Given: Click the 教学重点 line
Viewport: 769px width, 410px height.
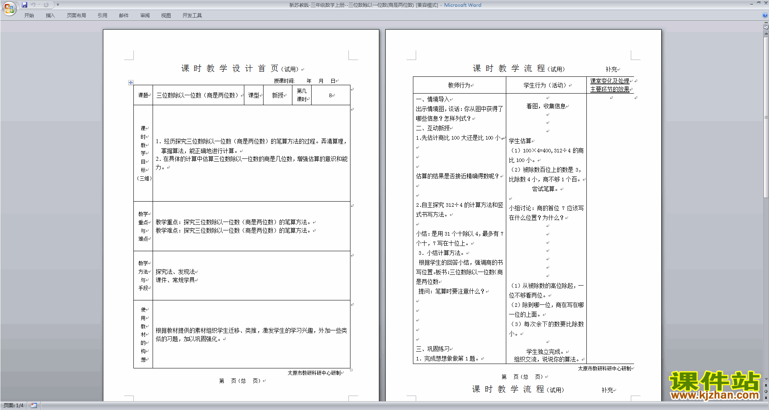Looking at the screenshot, I should coord(234,222).
